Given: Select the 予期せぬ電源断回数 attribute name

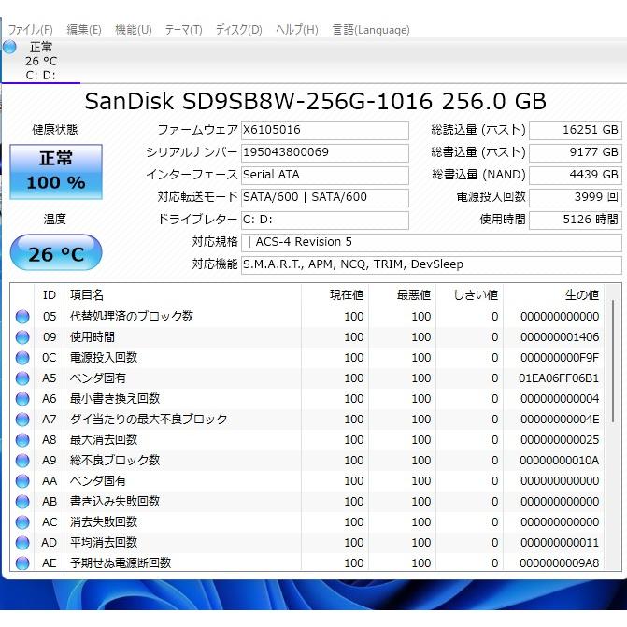Looking at the screenshot, I should click(x=121, y=563).
